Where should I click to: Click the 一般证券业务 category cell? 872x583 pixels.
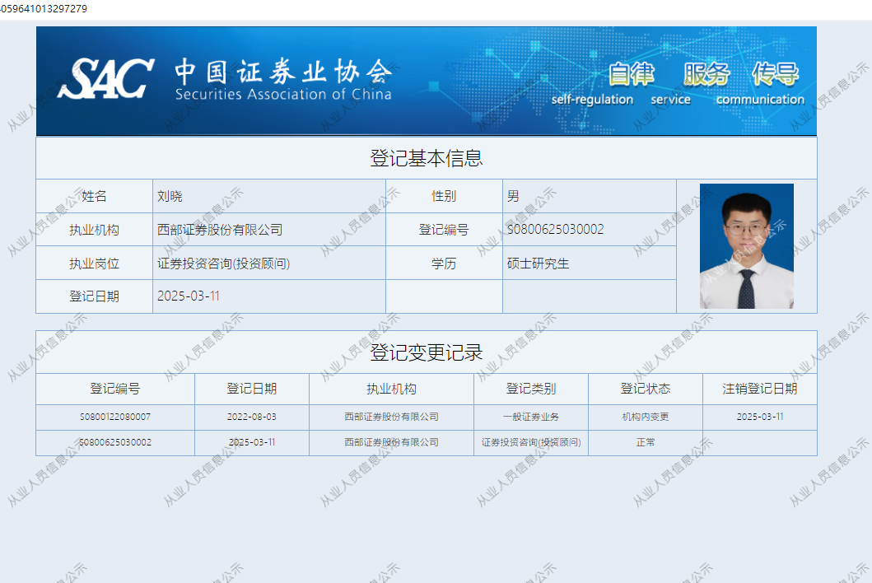pos(530,417)
